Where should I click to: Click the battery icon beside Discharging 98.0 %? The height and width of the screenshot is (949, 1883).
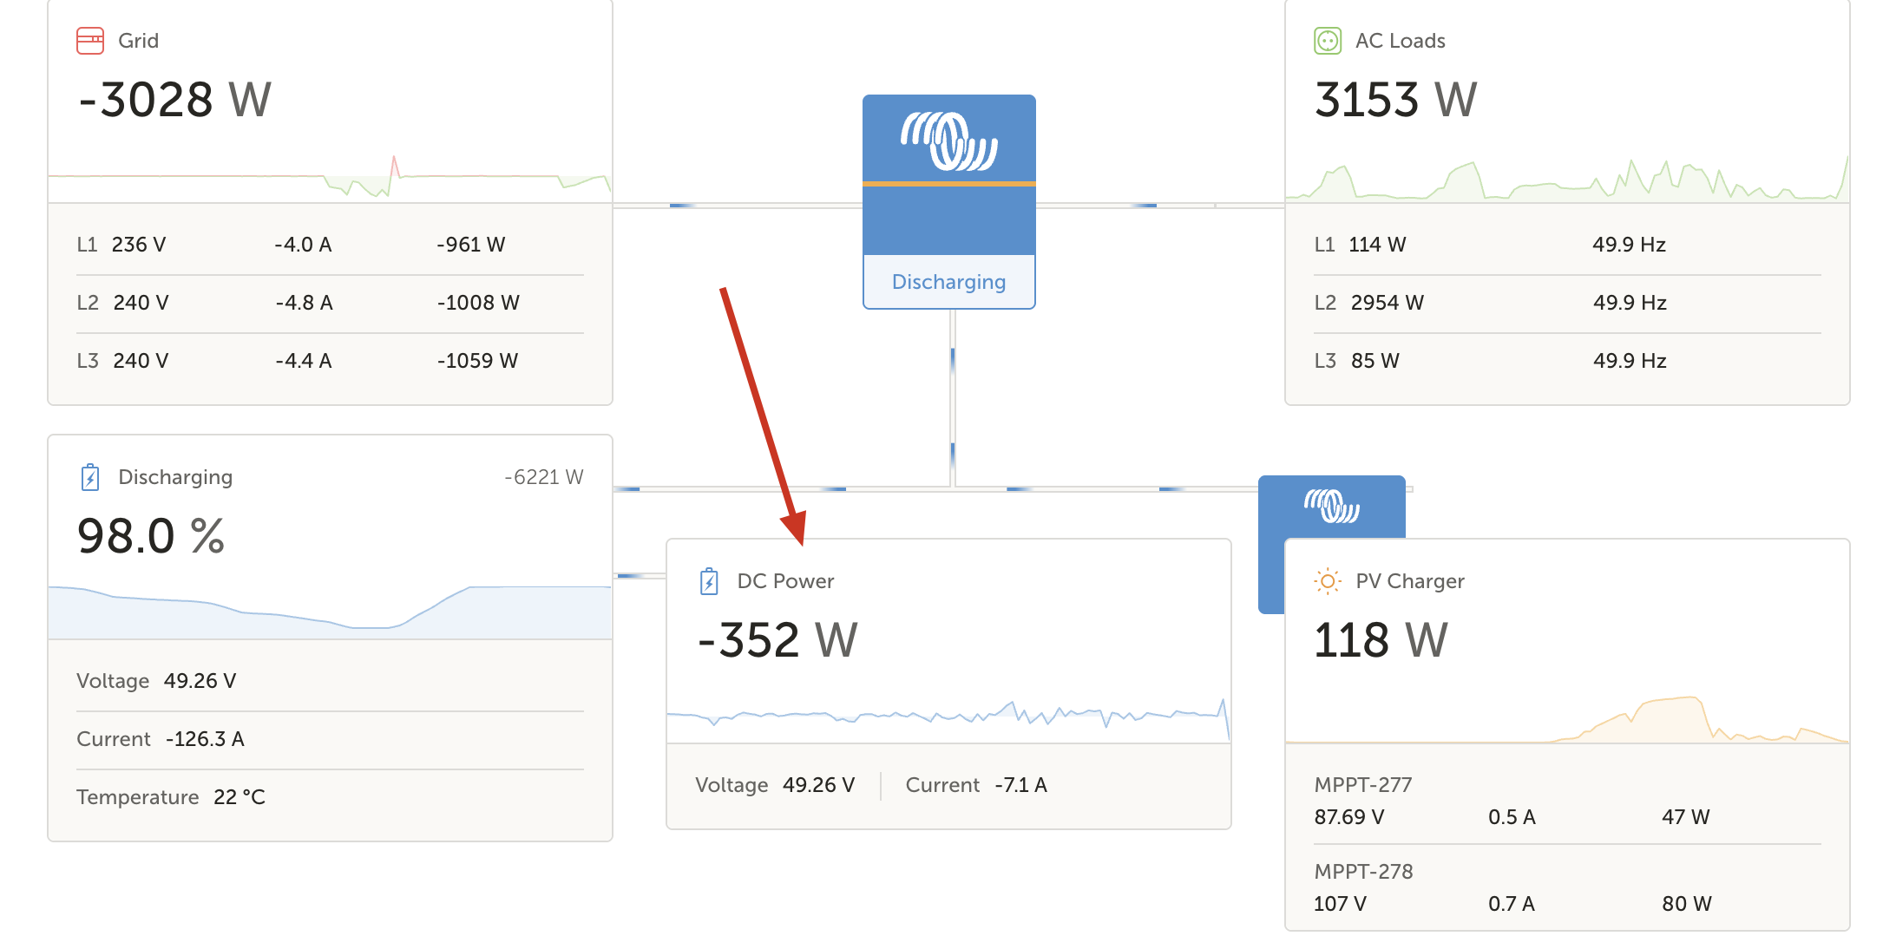90,477
